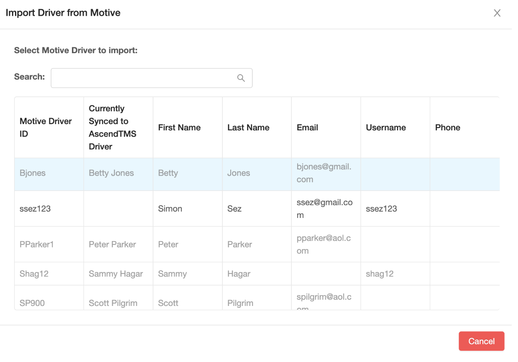Click the Username column header
Screen dimensions: 518x362
(395, 127)
